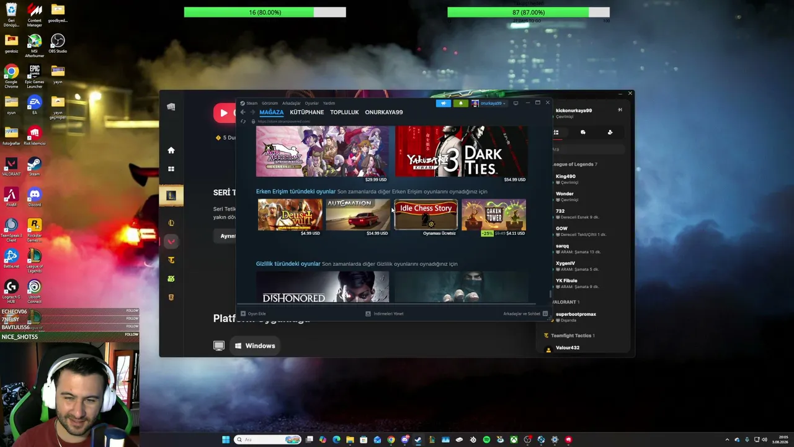
Task: Open Battle.net desktop shortcut
Action: pos(11,258)
